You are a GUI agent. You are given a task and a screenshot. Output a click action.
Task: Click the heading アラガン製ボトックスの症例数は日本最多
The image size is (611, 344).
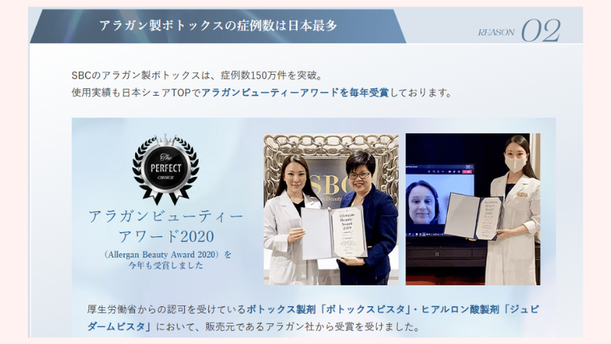(218, 26)
